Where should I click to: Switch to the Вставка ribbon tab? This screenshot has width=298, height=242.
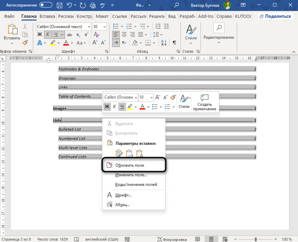[48, 16]
